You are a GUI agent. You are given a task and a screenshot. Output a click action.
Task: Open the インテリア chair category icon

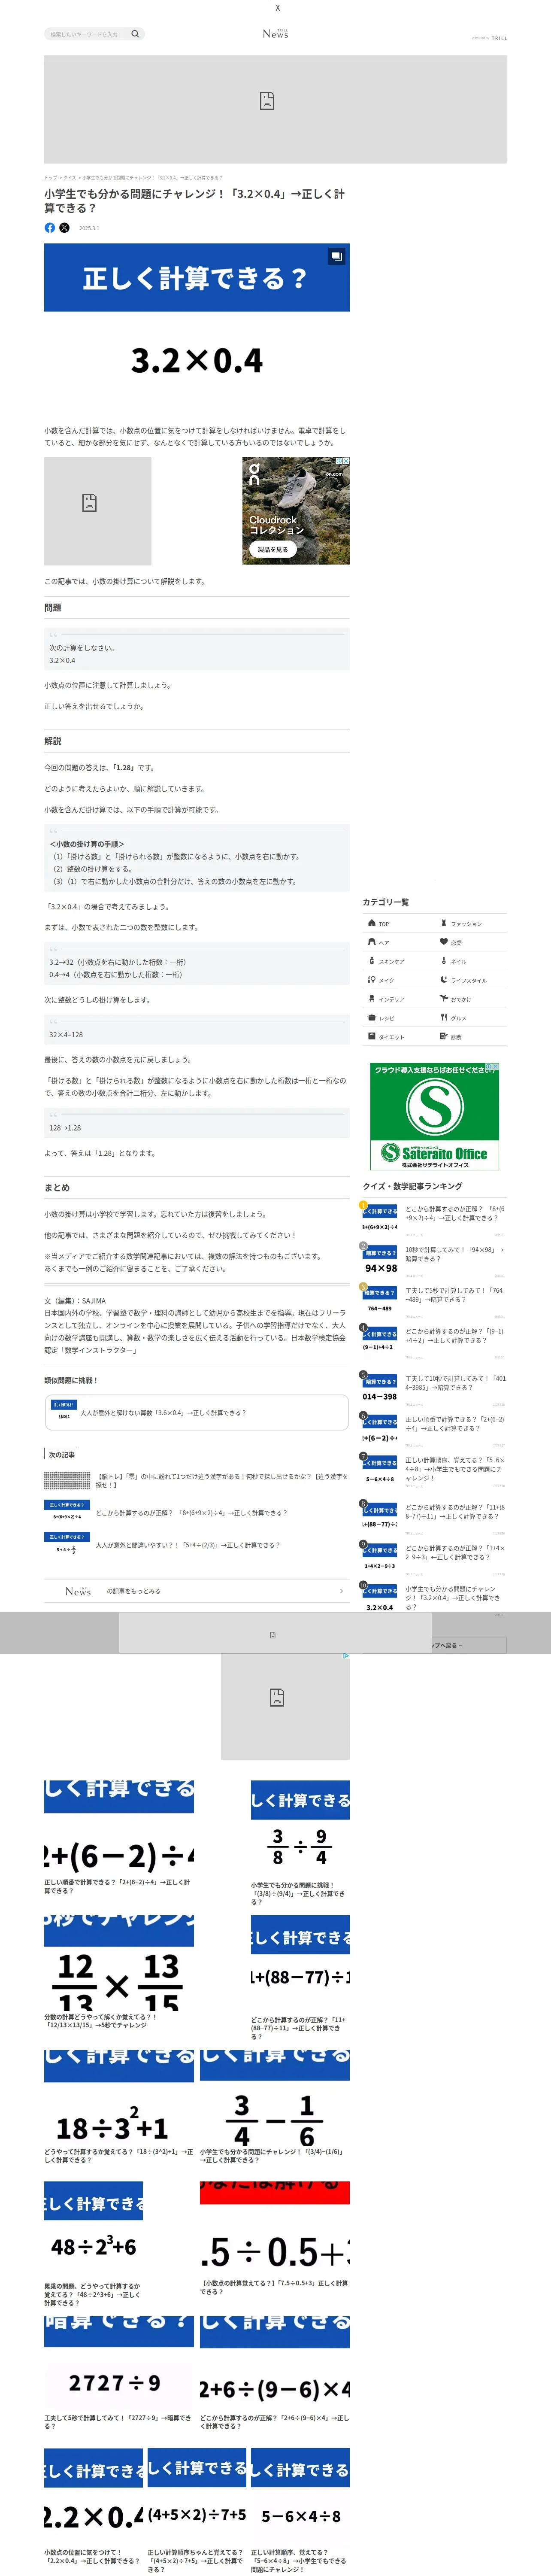tap(372, 999)
